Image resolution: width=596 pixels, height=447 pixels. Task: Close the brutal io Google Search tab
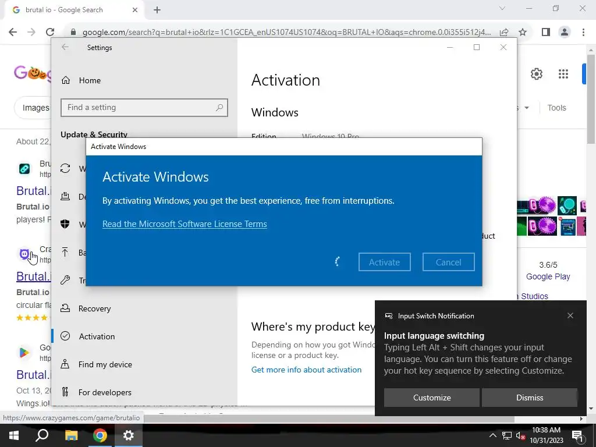coord(135,10)
